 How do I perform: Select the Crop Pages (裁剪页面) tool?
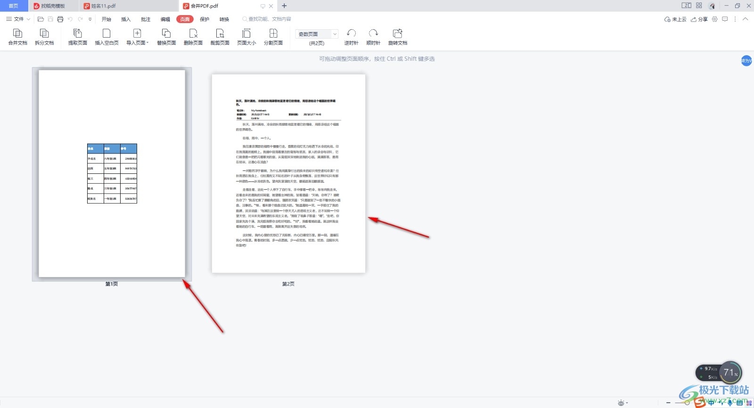(x=220, y=37)
